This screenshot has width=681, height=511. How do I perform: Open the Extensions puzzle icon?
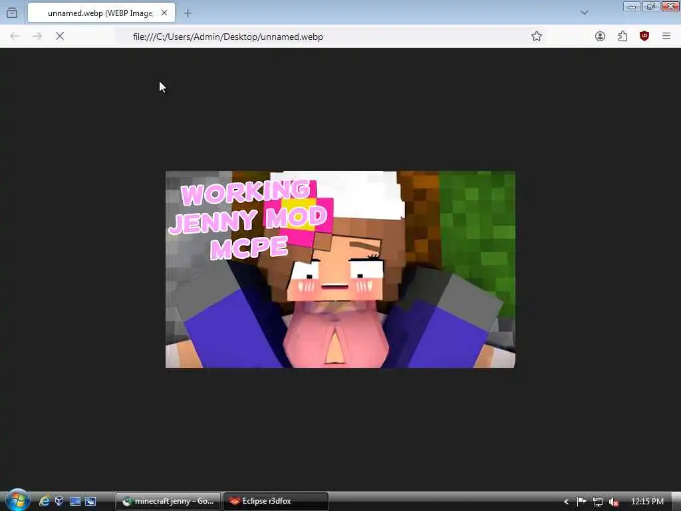tap(622, 37)
